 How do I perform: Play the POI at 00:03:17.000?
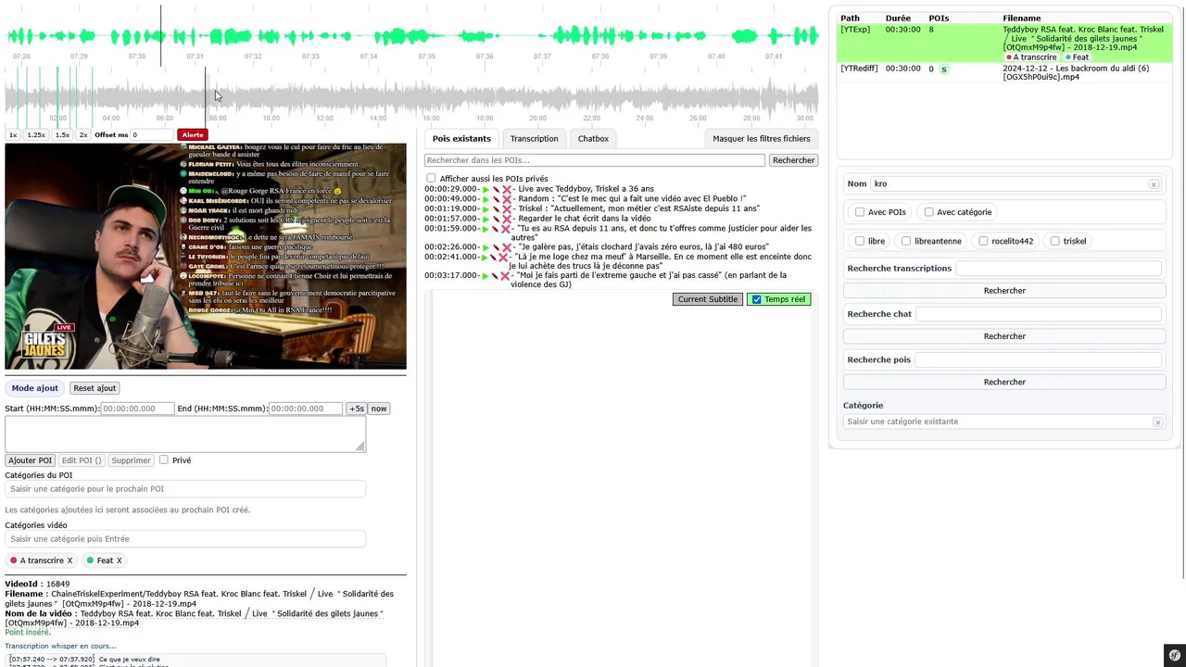point(486,276)
